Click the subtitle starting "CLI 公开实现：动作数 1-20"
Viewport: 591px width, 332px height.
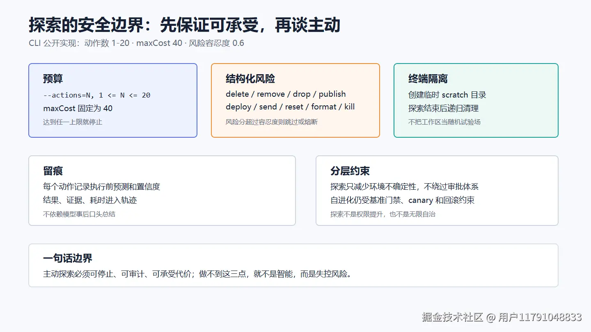(x=136, y=43)
